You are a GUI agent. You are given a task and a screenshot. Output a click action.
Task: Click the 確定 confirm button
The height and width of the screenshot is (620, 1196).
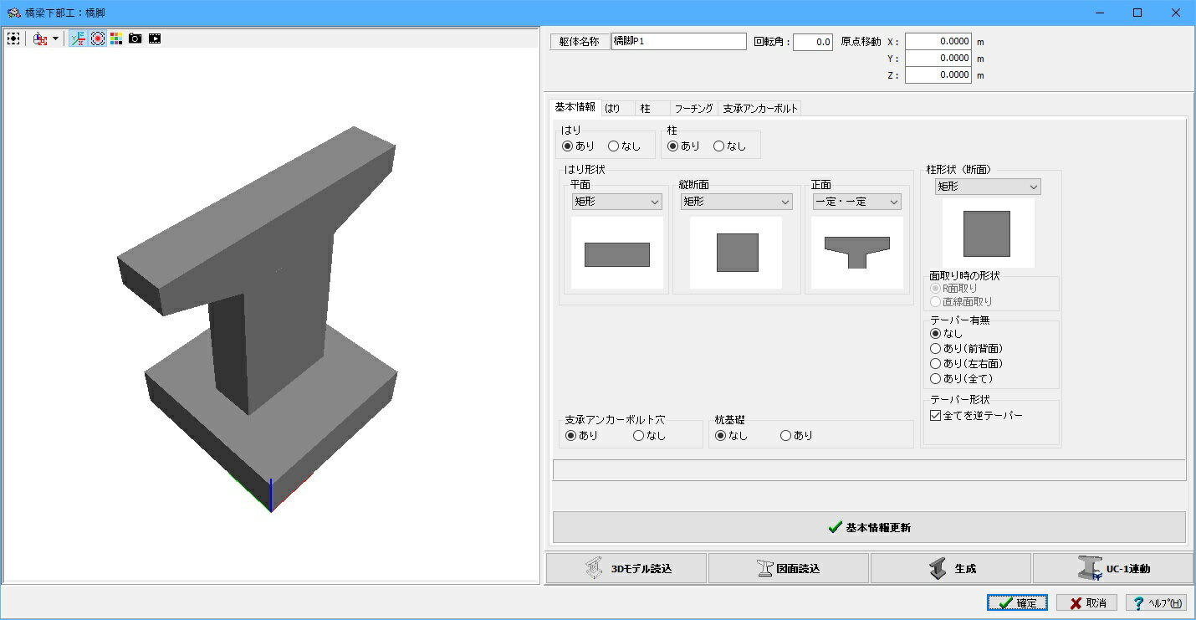point(1017,602)
